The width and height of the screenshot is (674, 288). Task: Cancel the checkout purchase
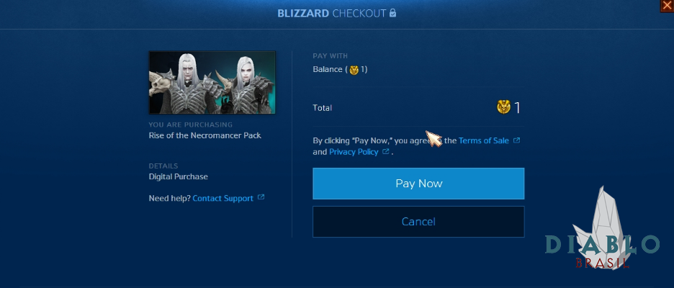(x=418, y=221)
